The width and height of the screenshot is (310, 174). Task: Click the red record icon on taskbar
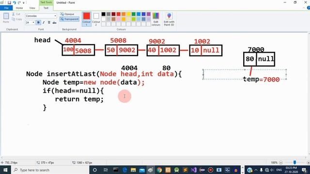(211, 170)
